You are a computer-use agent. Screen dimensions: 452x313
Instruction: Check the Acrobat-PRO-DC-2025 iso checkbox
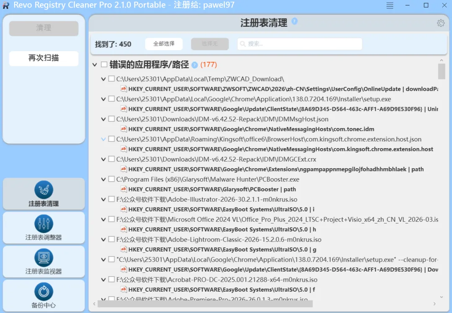[x=112, y=279]
